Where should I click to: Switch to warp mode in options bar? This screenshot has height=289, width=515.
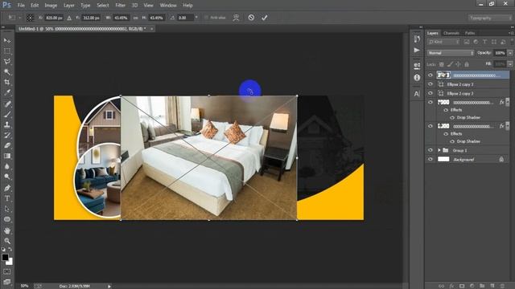(x=236, y=18)
